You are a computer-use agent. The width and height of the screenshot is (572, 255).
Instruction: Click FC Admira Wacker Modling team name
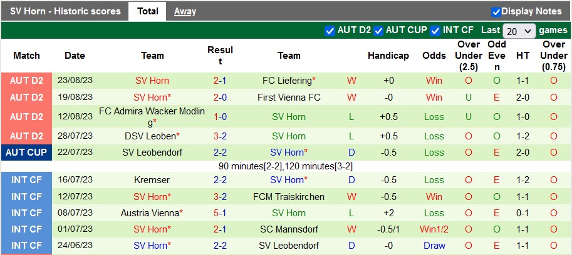point(152,117)
